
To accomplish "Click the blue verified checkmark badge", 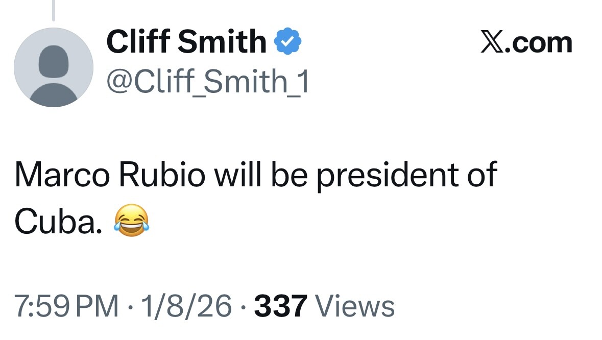I will click(x=288, y=42).
